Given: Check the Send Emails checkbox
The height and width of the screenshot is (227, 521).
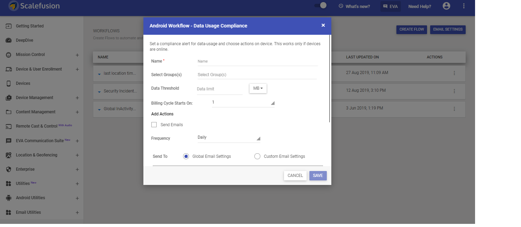Looking at the screenshot, I should click(x=154, y=125).
